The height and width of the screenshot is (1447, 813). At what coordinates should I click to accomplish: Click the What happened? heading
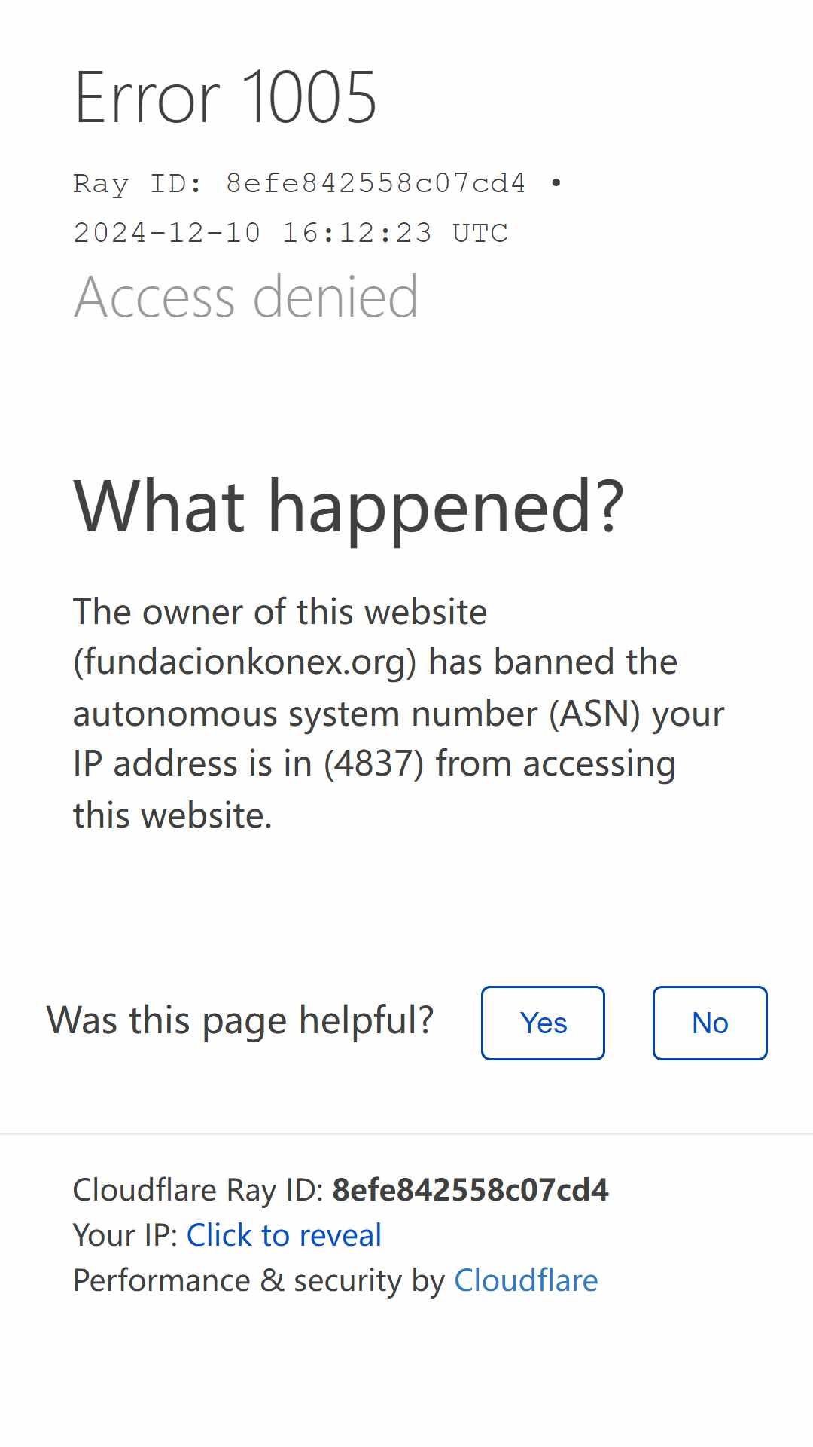[x=349, y=506]
